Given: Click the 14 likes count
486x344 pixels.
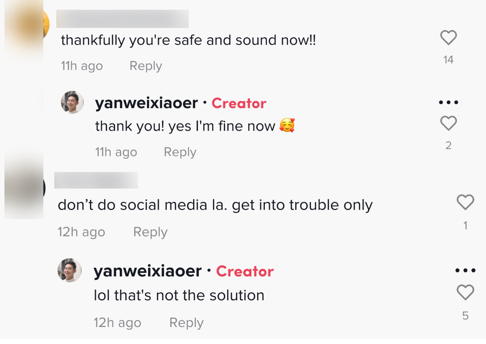Looking at the screenshot, I should (x=448, y=60).
